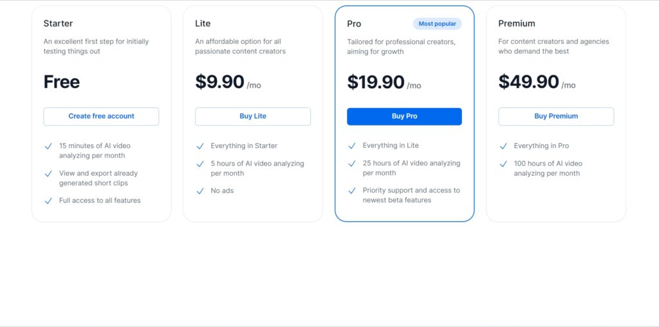Select the Starter plan title
The width and height of the screenshot is (659, 327).
(x=58, y=24)
